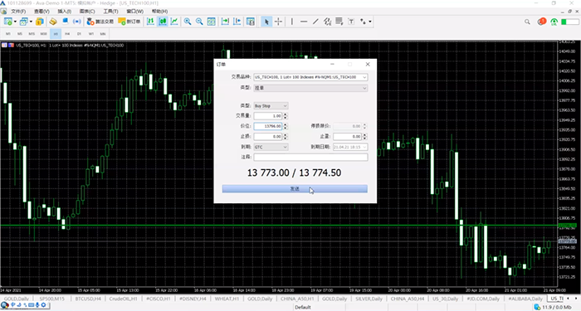This screenshot has width=581, height=311.
Task: Switch to W1 timeframe
Action: click(91, 34)
